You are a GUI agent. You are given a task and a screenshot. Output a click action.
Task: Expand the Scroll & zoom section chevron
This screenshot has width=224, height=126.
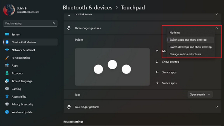tap(217, 14)
